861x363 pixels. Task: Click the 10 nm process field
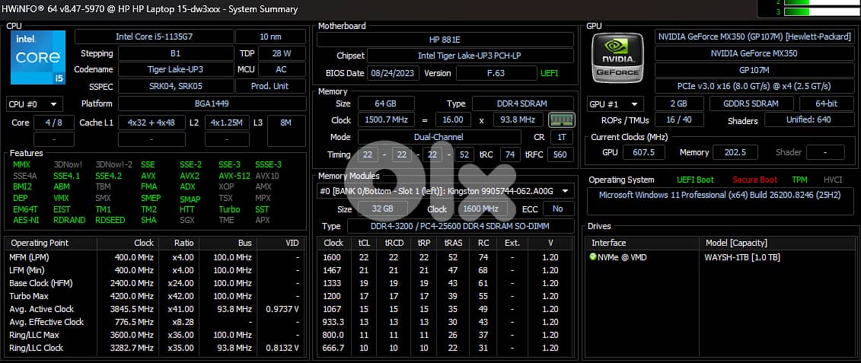point(271,37)
